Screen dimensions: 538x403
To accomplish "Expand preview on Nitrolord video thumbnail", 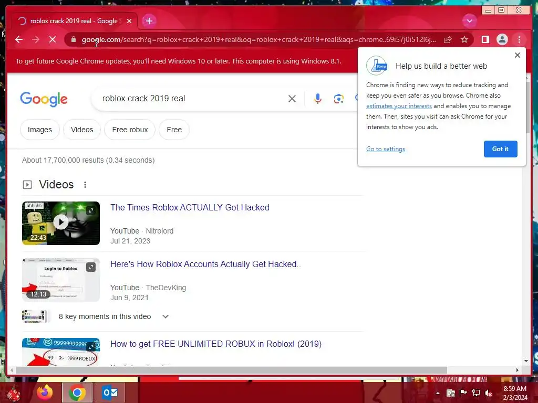I will click(x=90, y=210).
